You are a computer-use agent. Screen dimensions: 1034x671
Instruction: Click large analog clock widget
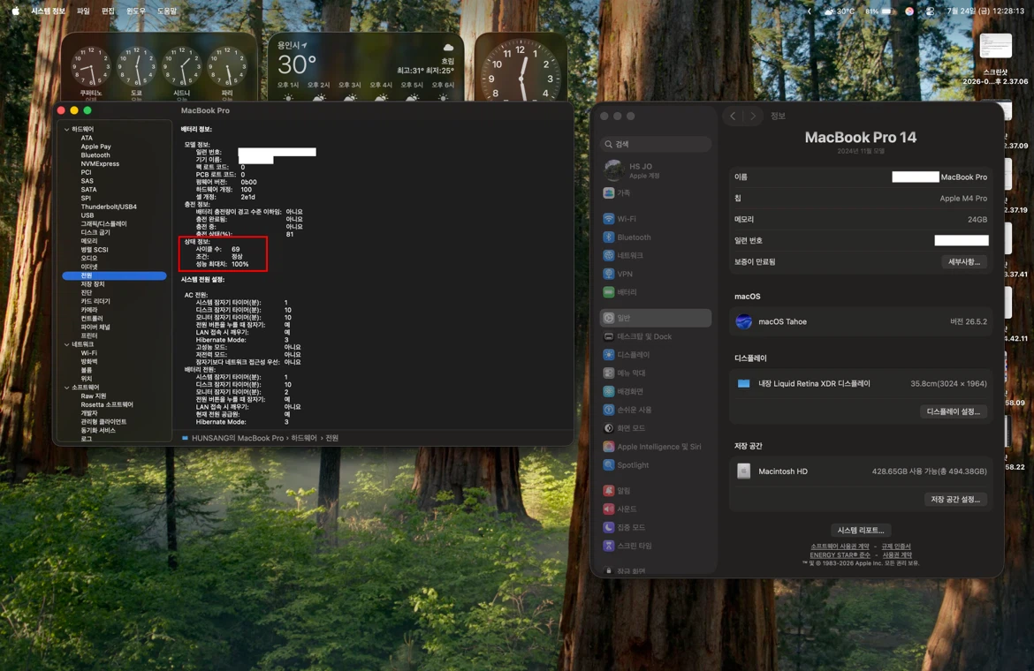pyautogui.click(x=521, y=67)
